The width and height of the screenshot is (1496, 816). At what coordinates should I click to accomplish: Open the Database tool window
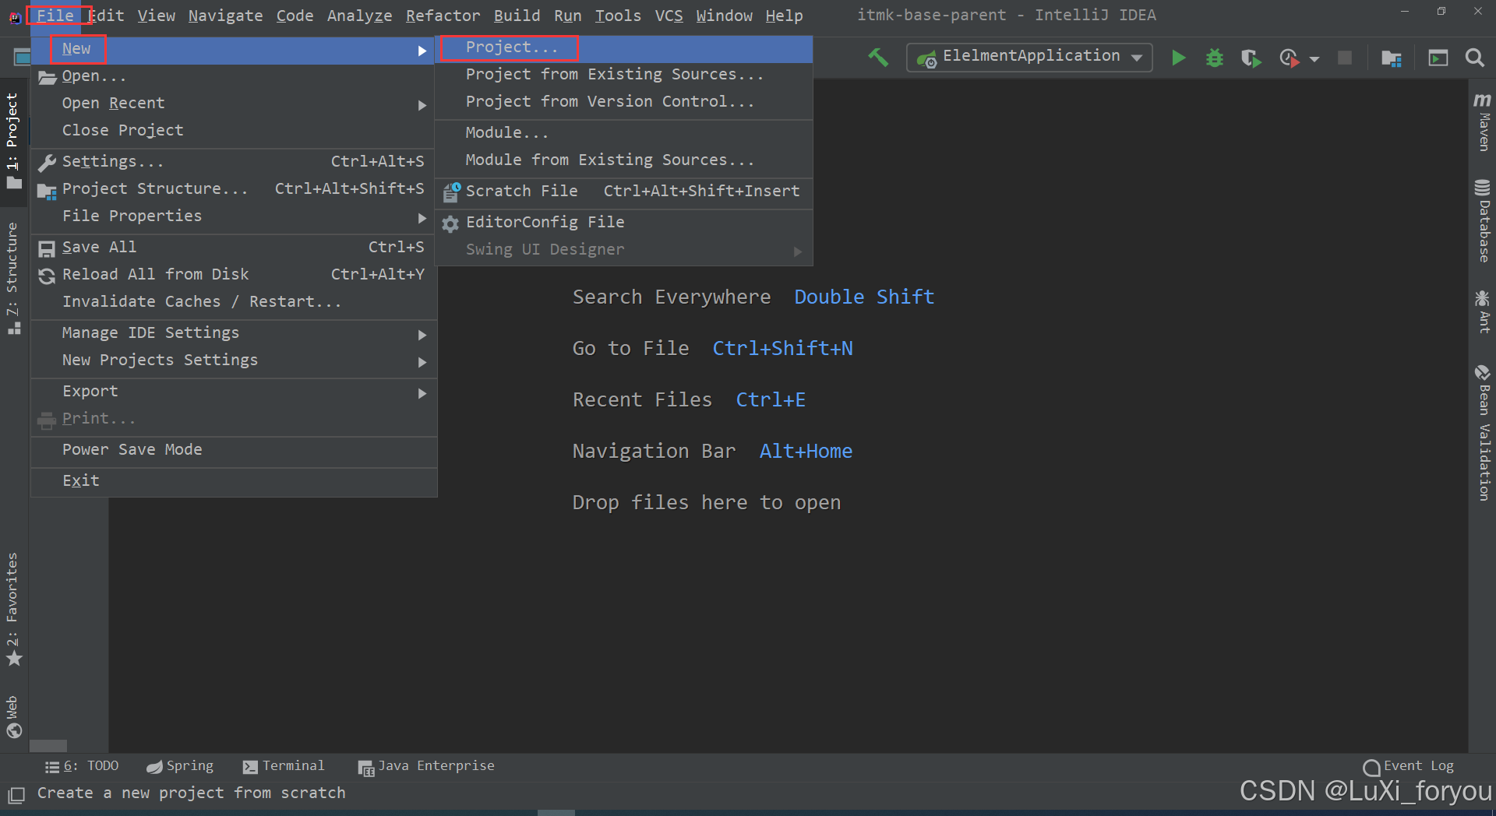click(1482, 221)
